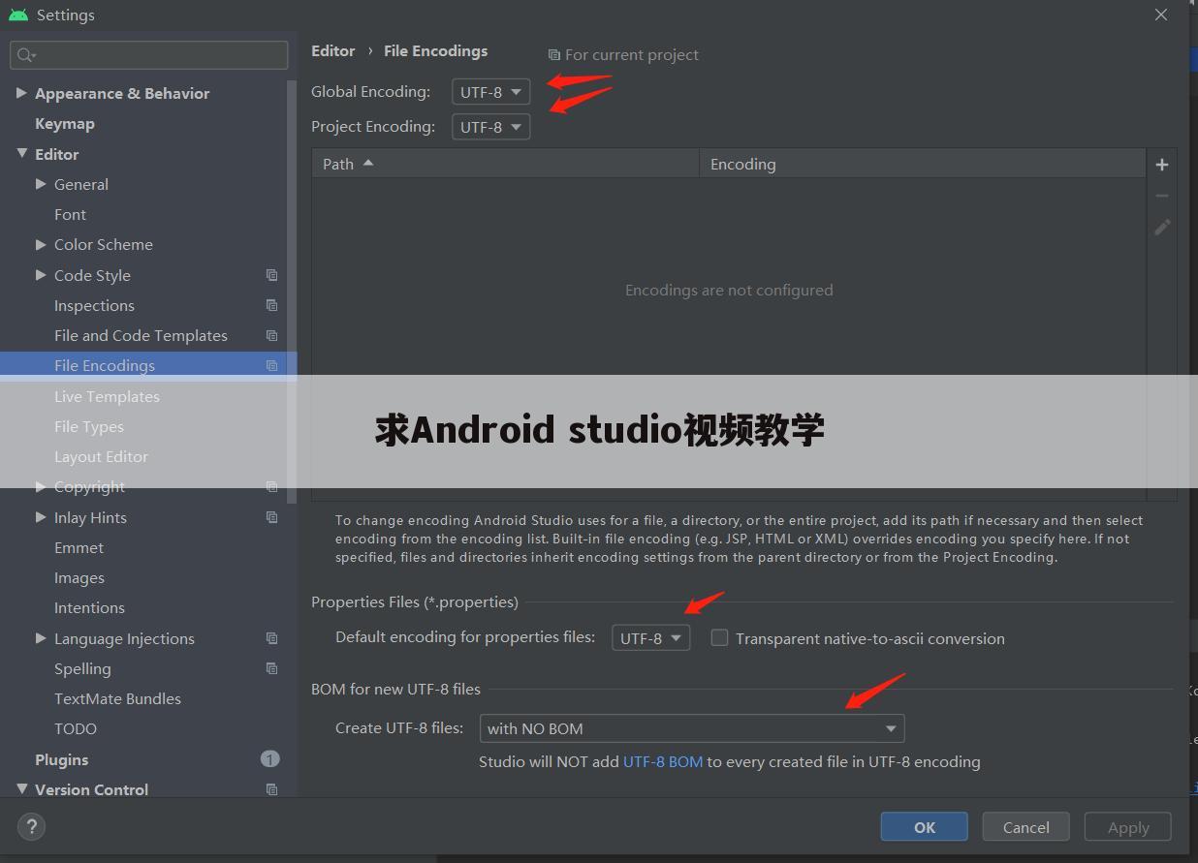This screenshot has height=863, width=1198.
Task: Enable Transparent native-to-ascii conversion checkbox
Action: [719, 637]
